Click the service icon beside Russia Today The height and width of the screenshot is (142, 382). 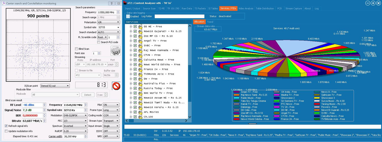pos(140,89)
